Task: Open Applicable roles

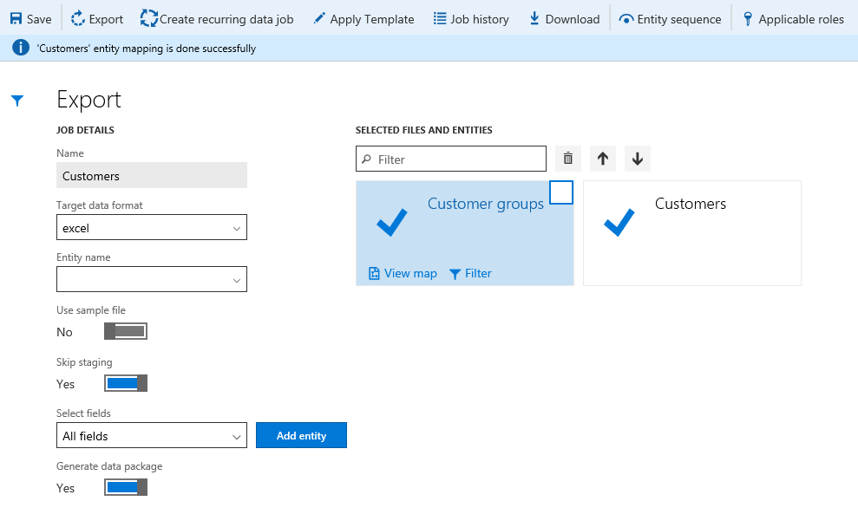Action: point(794,19)
